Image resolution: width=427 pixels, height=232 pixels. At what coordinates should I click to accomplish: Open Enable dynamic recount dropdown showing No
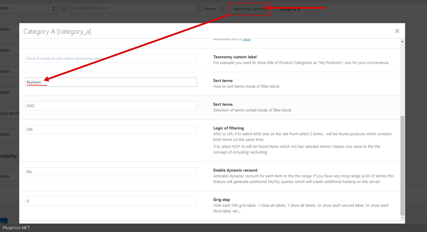[x=111, y=172]
